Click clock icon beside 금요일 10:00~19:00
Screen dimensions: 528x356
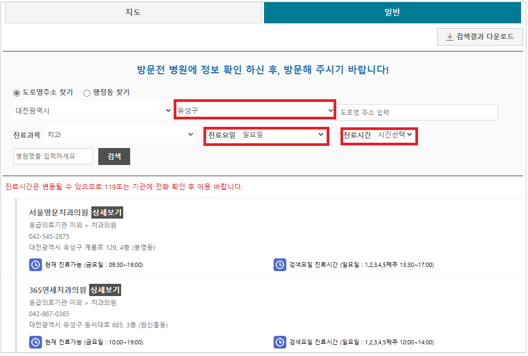36,342
